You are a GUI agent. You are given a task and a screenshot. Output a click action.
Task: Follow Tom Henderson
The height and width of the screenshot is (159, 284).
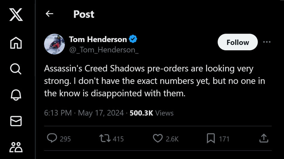[237, 42]
